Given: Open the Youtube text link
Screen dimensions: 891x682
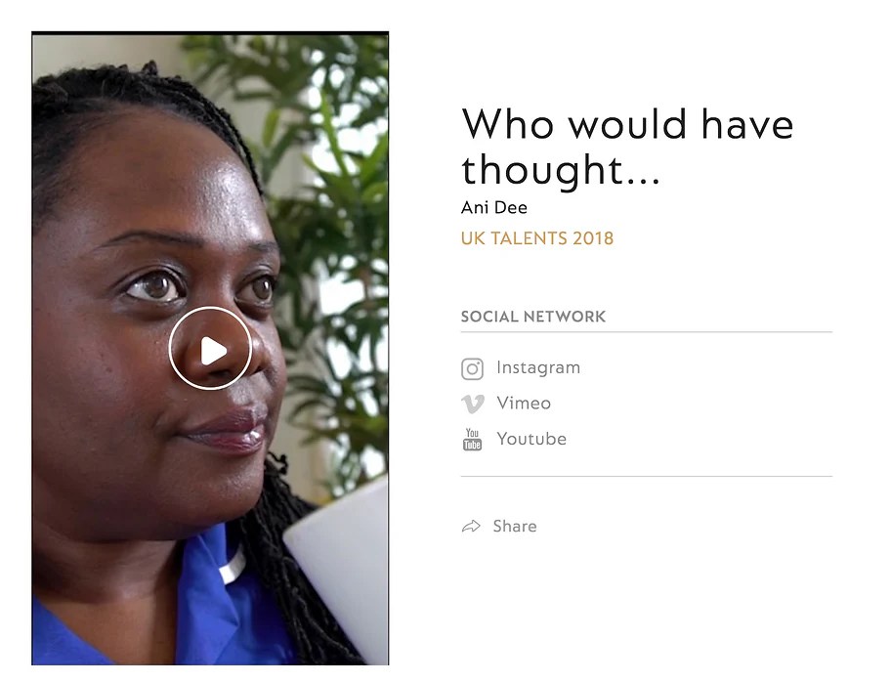Looking at the screenshot, I should (531, 439).
